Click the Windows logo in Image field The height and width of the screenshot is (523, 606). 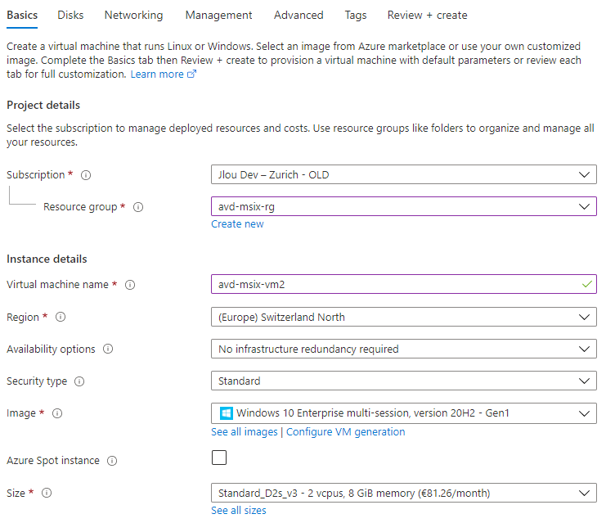pos(226,413)
